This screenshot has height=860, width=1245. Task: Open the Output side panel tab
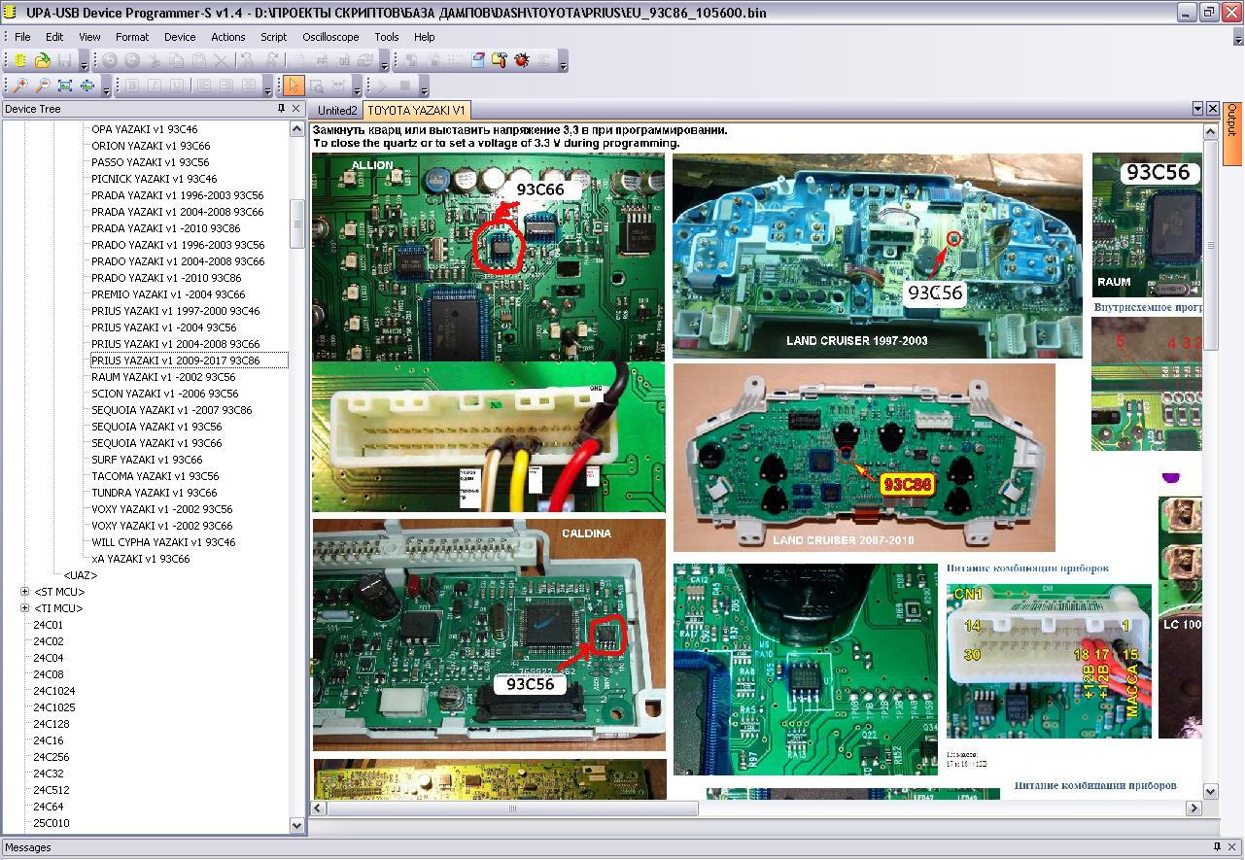(1232, 134)
